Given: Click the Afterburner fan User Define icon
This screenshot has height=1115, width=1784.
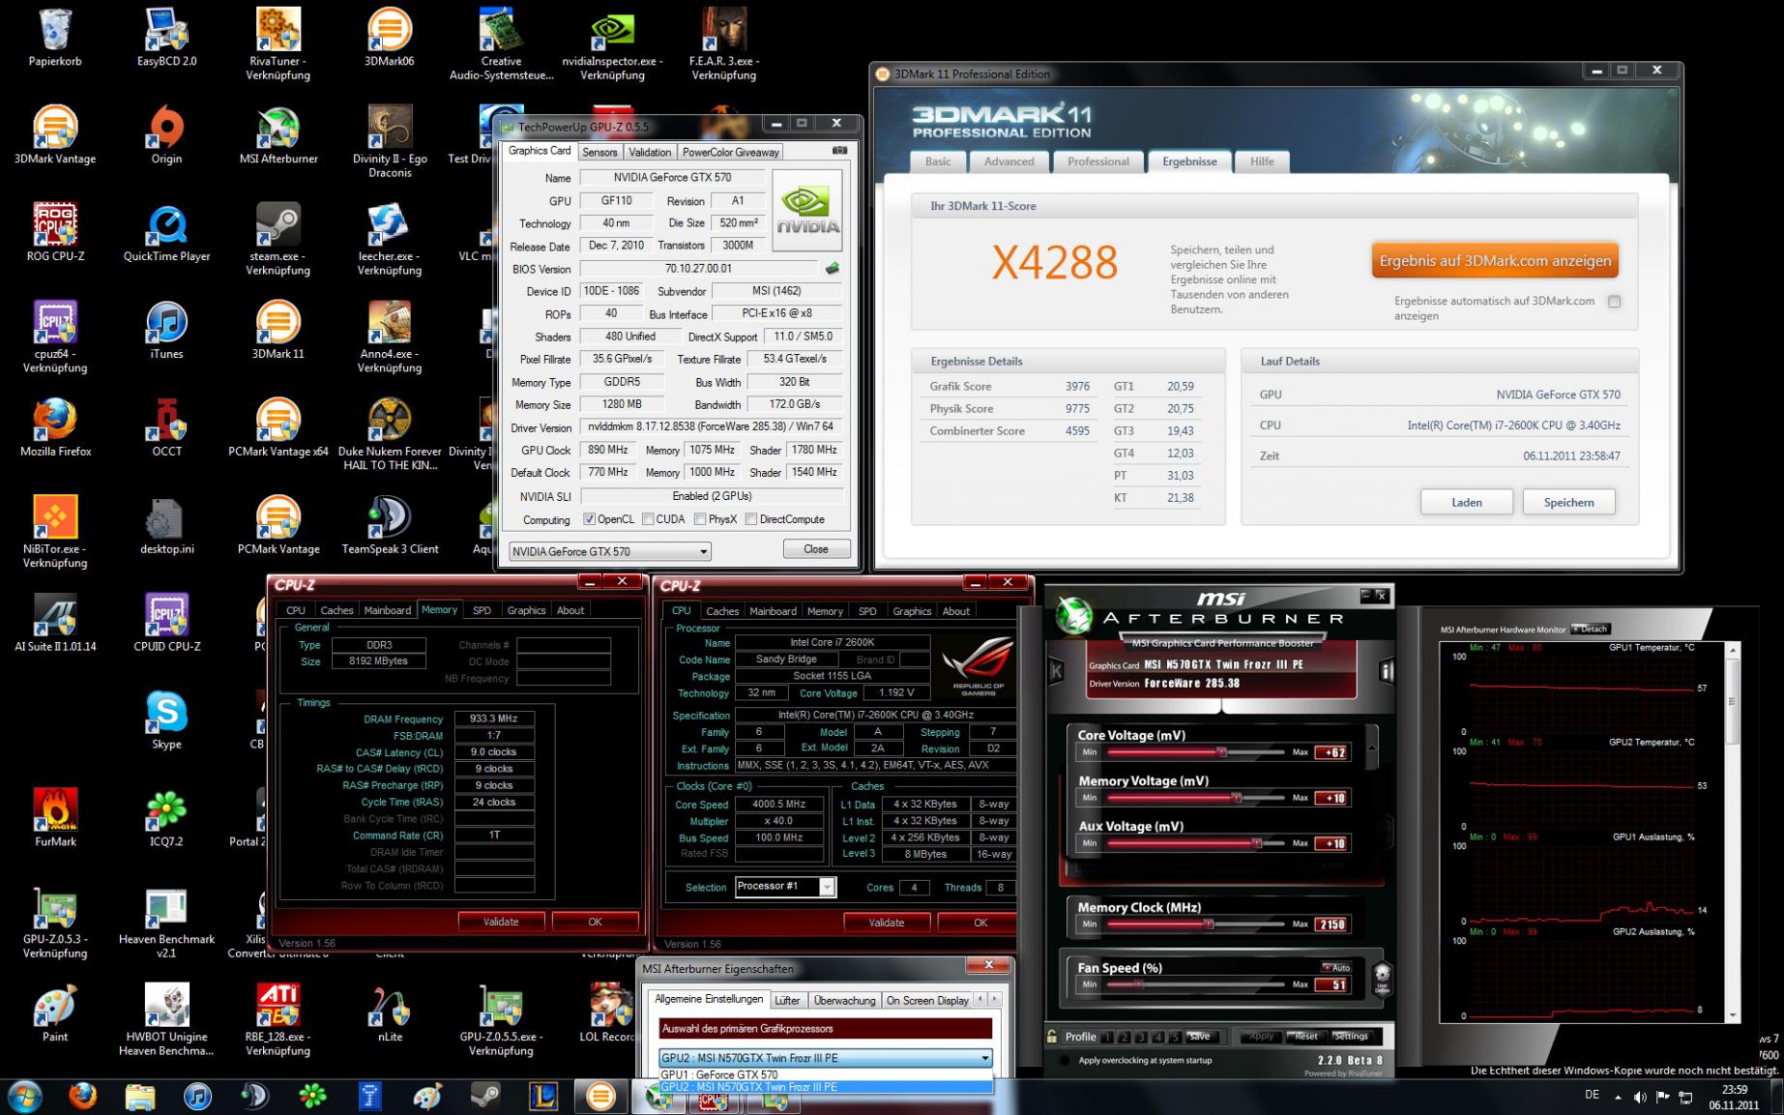Looking at the screenshot, I should tap(1382, 978).
